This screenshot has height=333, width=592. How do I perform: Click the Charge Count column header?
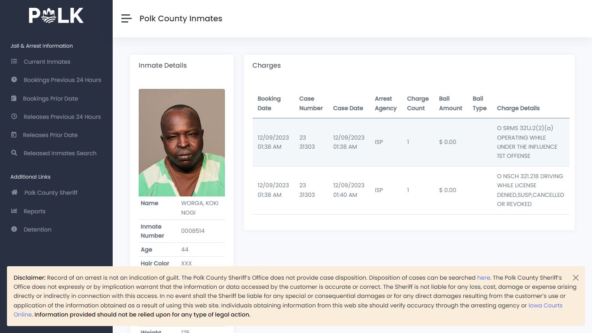(x=418, y=103)
